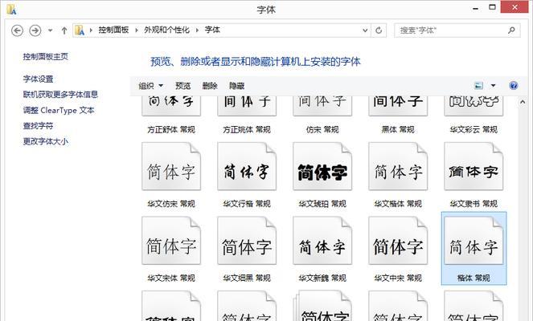Expand the address bar history dropdown
Image resolution: width=533 pixels, height=321 pixels.
(365, 30)
